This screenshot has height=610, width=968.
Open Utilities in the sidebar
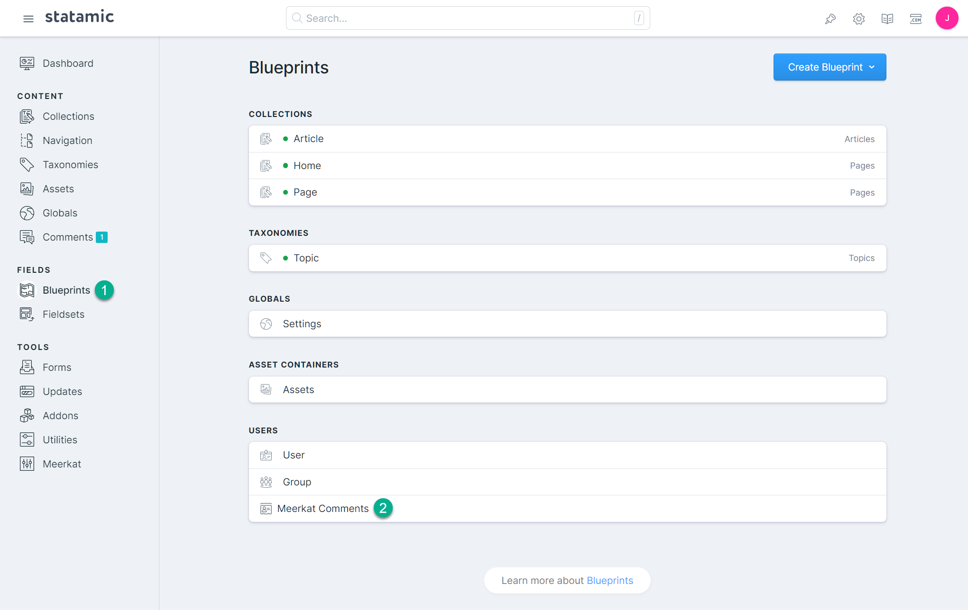pos(60,440)
